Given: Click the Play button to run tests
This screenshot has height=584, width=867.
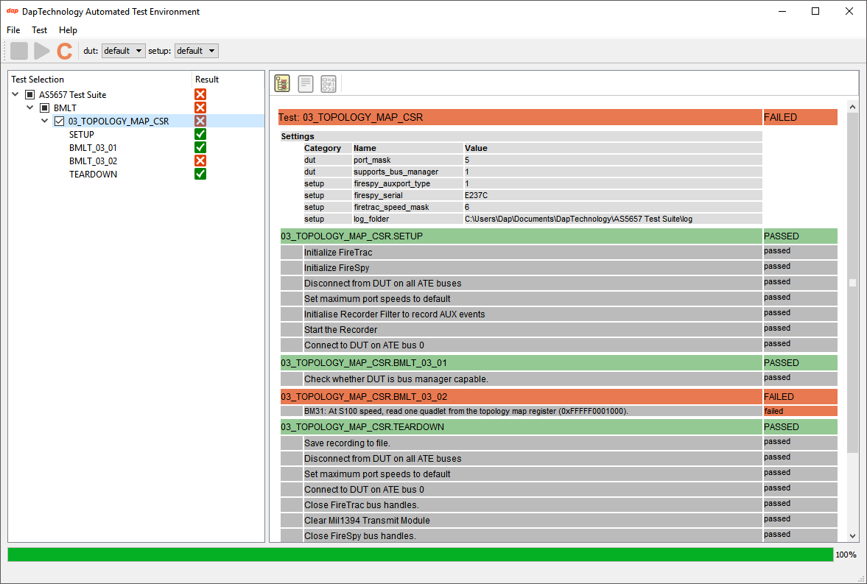Looking at the screenshot, I should coord(42,51).
